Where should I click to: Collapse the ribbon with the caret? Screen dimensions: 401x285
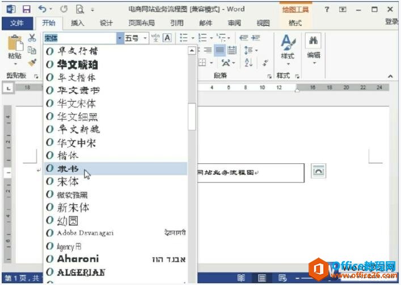pos(390,76)
